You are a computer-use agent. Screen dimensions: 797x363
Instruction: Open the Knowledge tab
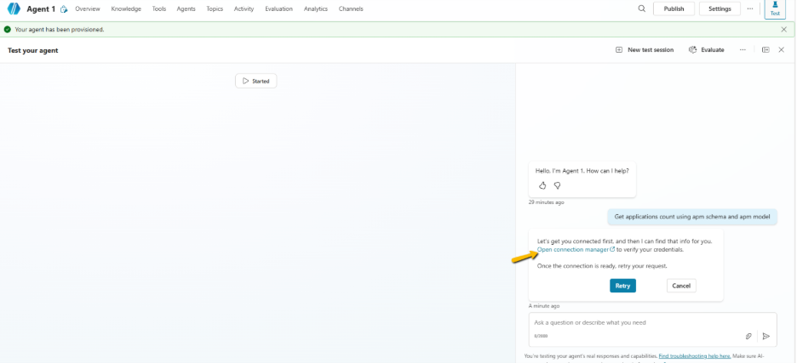126,9
